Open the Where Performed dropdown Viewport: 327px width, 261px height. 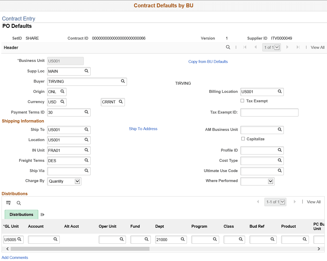[271, 181]
